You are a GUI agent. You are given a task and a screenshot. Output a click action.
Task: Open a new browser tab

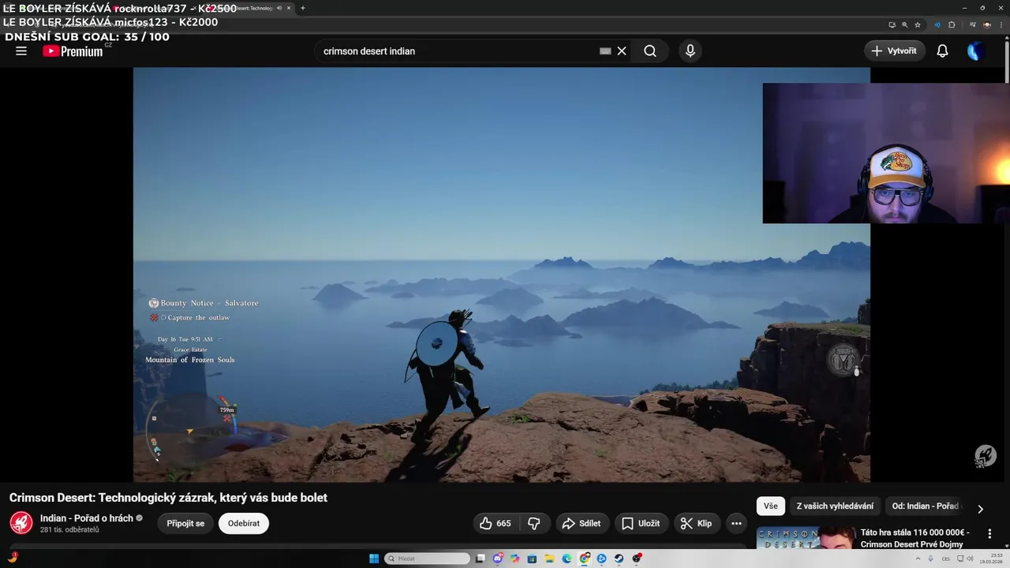point(303,8)
